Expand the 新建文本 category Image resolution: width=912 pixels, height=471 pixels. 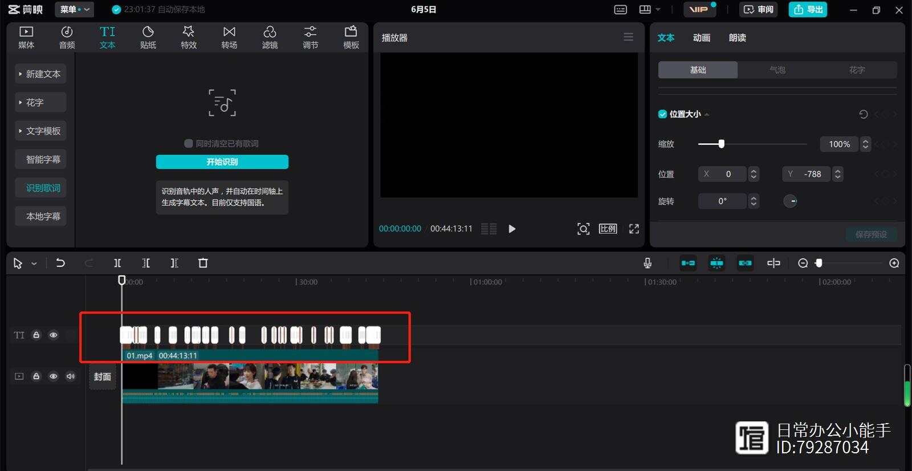tap(40, 74)
